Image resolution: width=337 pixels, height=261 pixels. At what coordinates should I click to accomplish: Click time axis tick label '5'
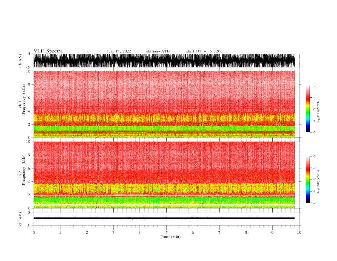(x=166, y=232)
